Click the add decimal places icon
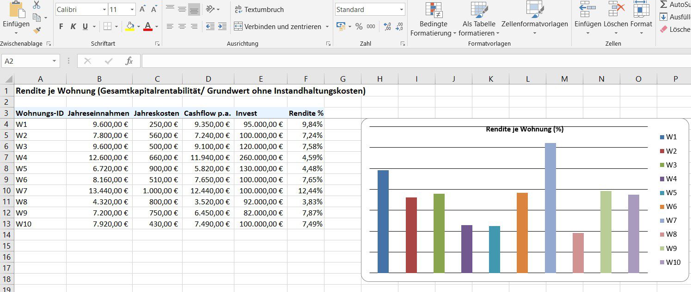This screenshot has height=292, width=691. tap(387, 26)
